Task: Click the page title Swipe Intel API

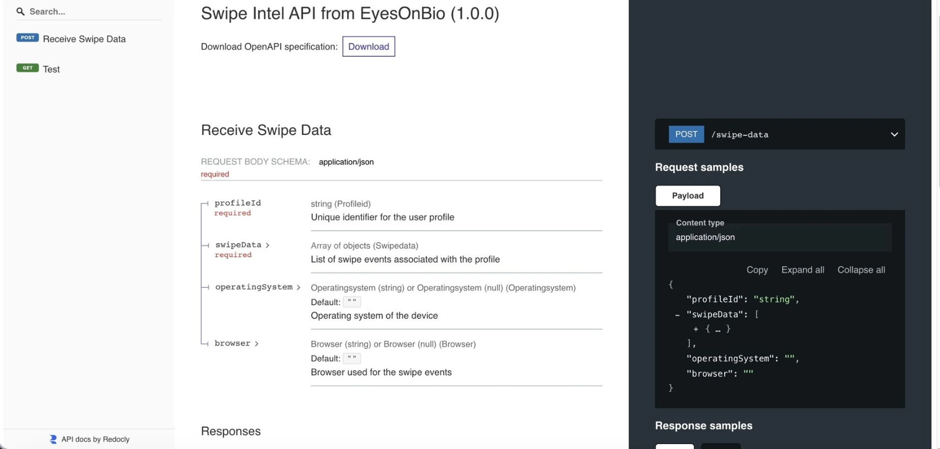Action: pyautogui.click(x=350, y=13)
